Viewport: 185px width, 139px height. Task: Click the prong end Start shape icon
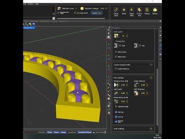coord(116,46)
